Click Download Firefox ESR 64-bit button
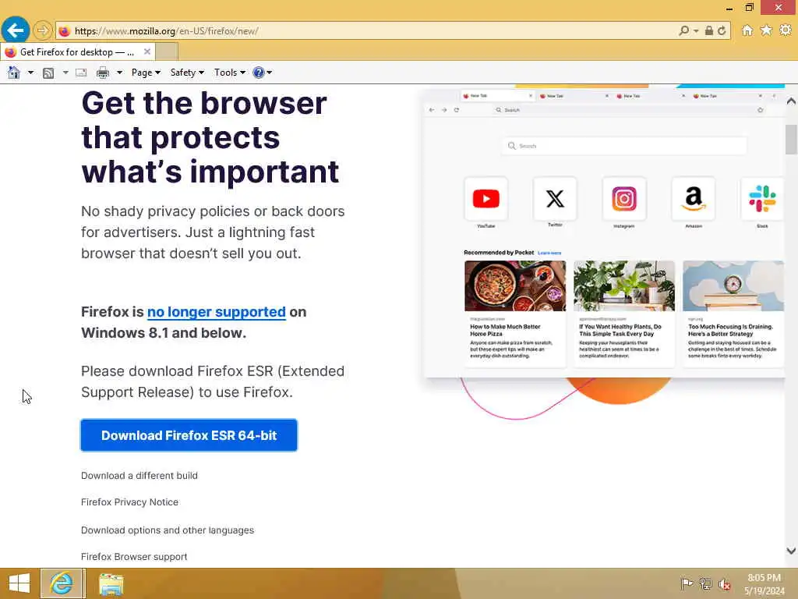This screenshot has width=798, height=599. (x=189, y=435)
